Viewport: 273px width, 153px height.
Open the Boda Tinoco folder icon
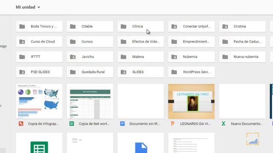22,26
